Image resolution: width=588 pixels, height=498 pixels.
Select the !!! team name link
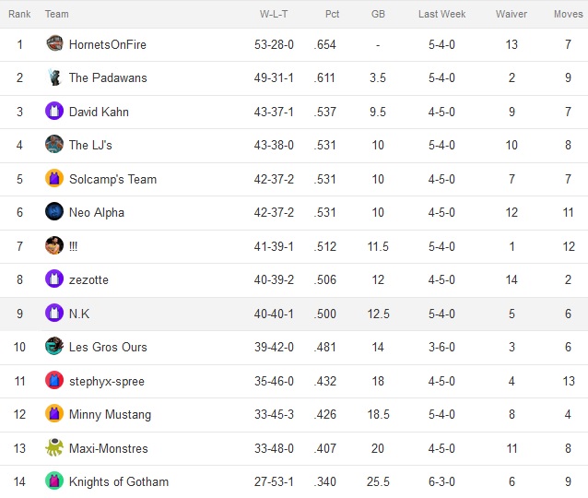click(73, 246)
